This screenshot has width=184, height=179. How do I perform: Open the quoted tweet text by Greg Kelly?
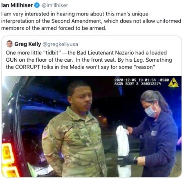[x=89, y=60]
